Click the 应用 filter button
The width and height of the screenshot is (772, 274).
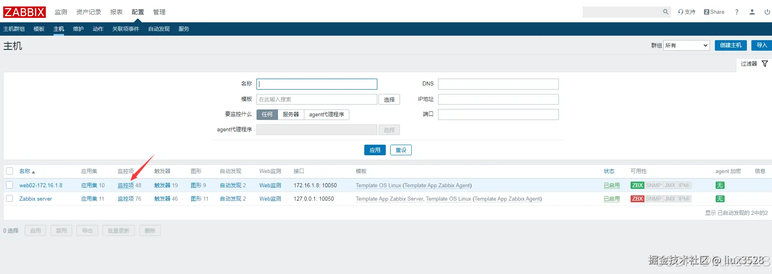click(x=375, y=150)
